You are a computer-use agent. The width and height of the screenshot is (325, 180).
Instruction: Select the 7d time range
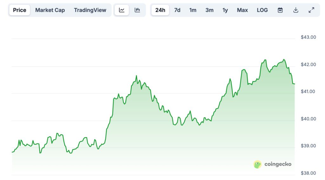[177, 10]
